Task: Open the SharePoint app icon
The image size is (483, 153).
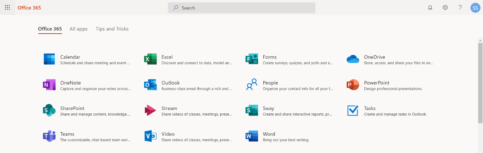Action: (49, 111)
